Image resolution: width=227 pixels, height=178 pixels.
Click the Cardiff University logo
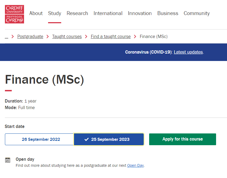14,14
